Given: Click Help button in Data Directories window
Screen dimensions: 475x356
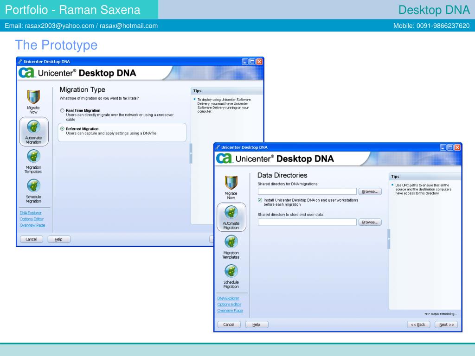Looking at the screenshot, I should [x=257, y=324].
